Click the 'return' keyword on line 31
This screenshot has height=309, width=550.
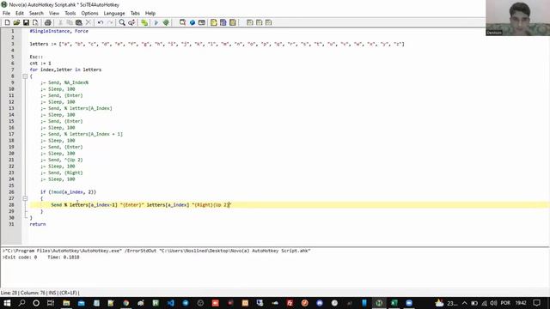[38, 224]
